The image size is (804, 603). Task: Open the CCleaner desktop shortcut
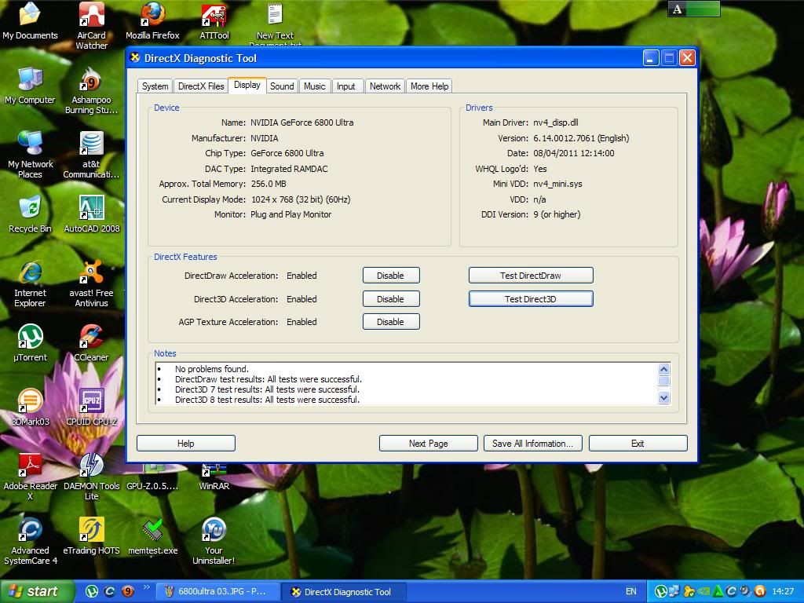pyautogui.click(x=91, y=343)
